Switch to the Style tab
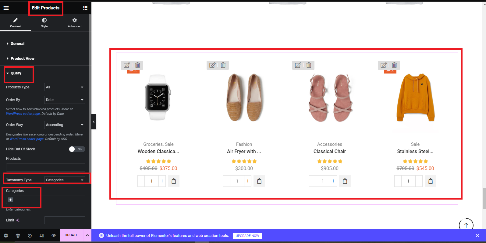 click(x=44, y=23)
